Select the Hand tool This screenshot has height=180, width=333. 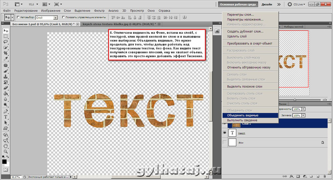coord(6,146)
